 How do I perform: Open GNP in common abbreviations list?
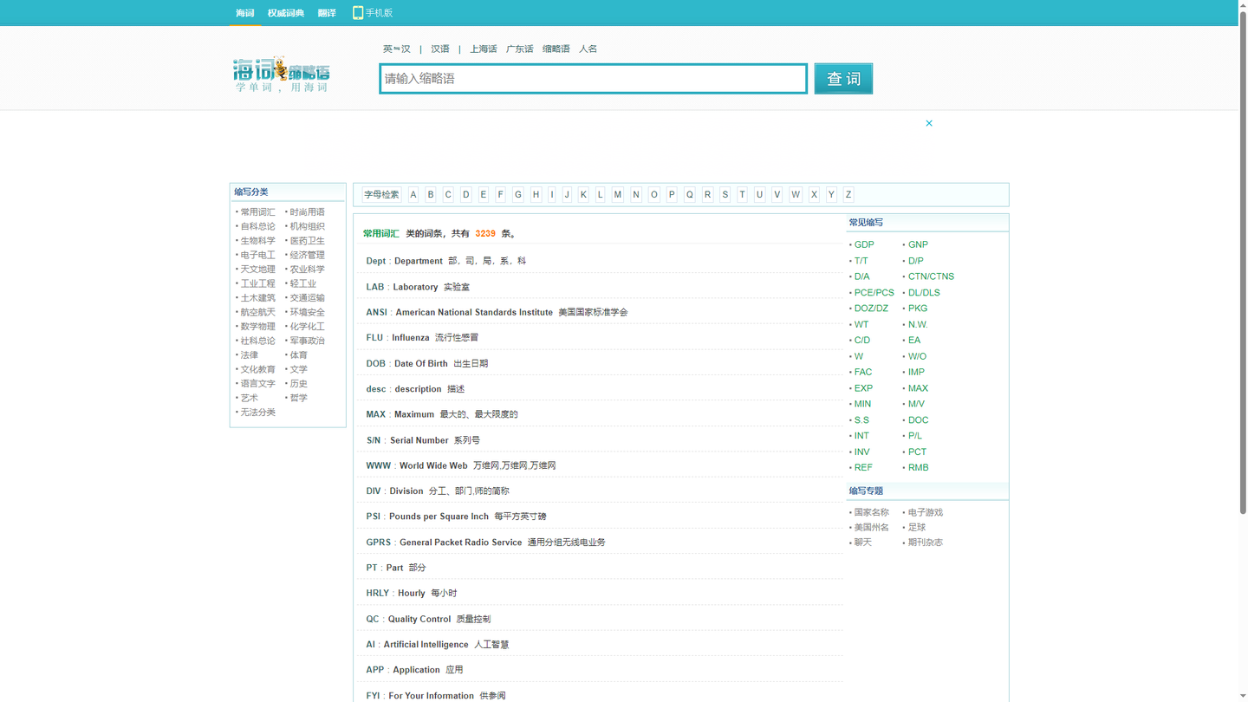point(918,245)
